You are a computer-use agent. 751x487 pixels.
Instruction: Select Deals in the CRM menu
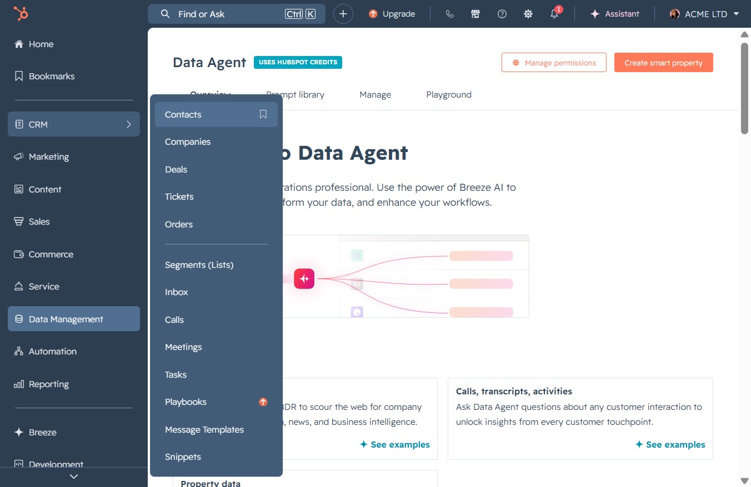pos(216,169)
